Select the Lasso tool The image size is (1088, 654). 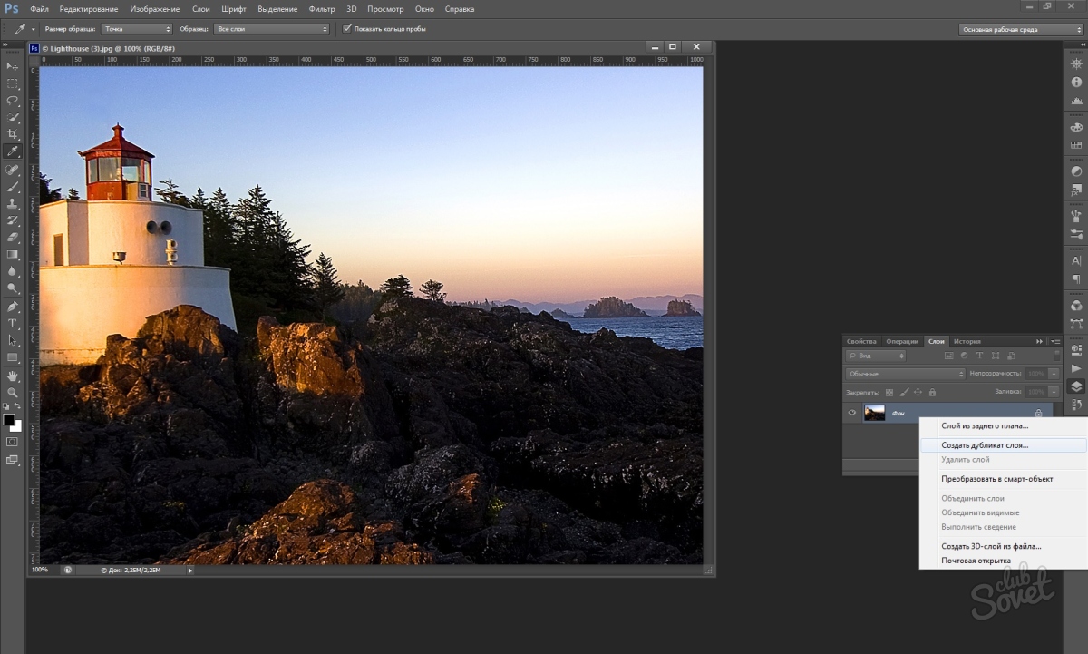pyautogui.click(x=13, y=100)
